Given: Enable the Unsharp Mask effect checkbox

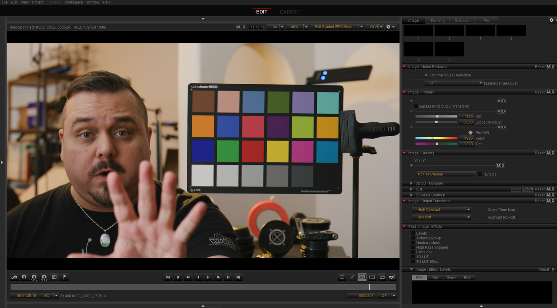Looking at the screenshot, I should 413,243.
